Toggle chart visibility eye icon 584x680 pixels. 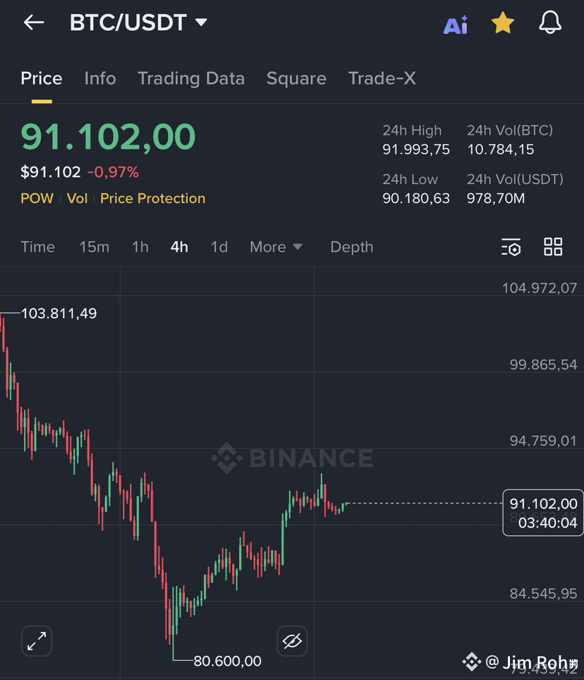292,641
